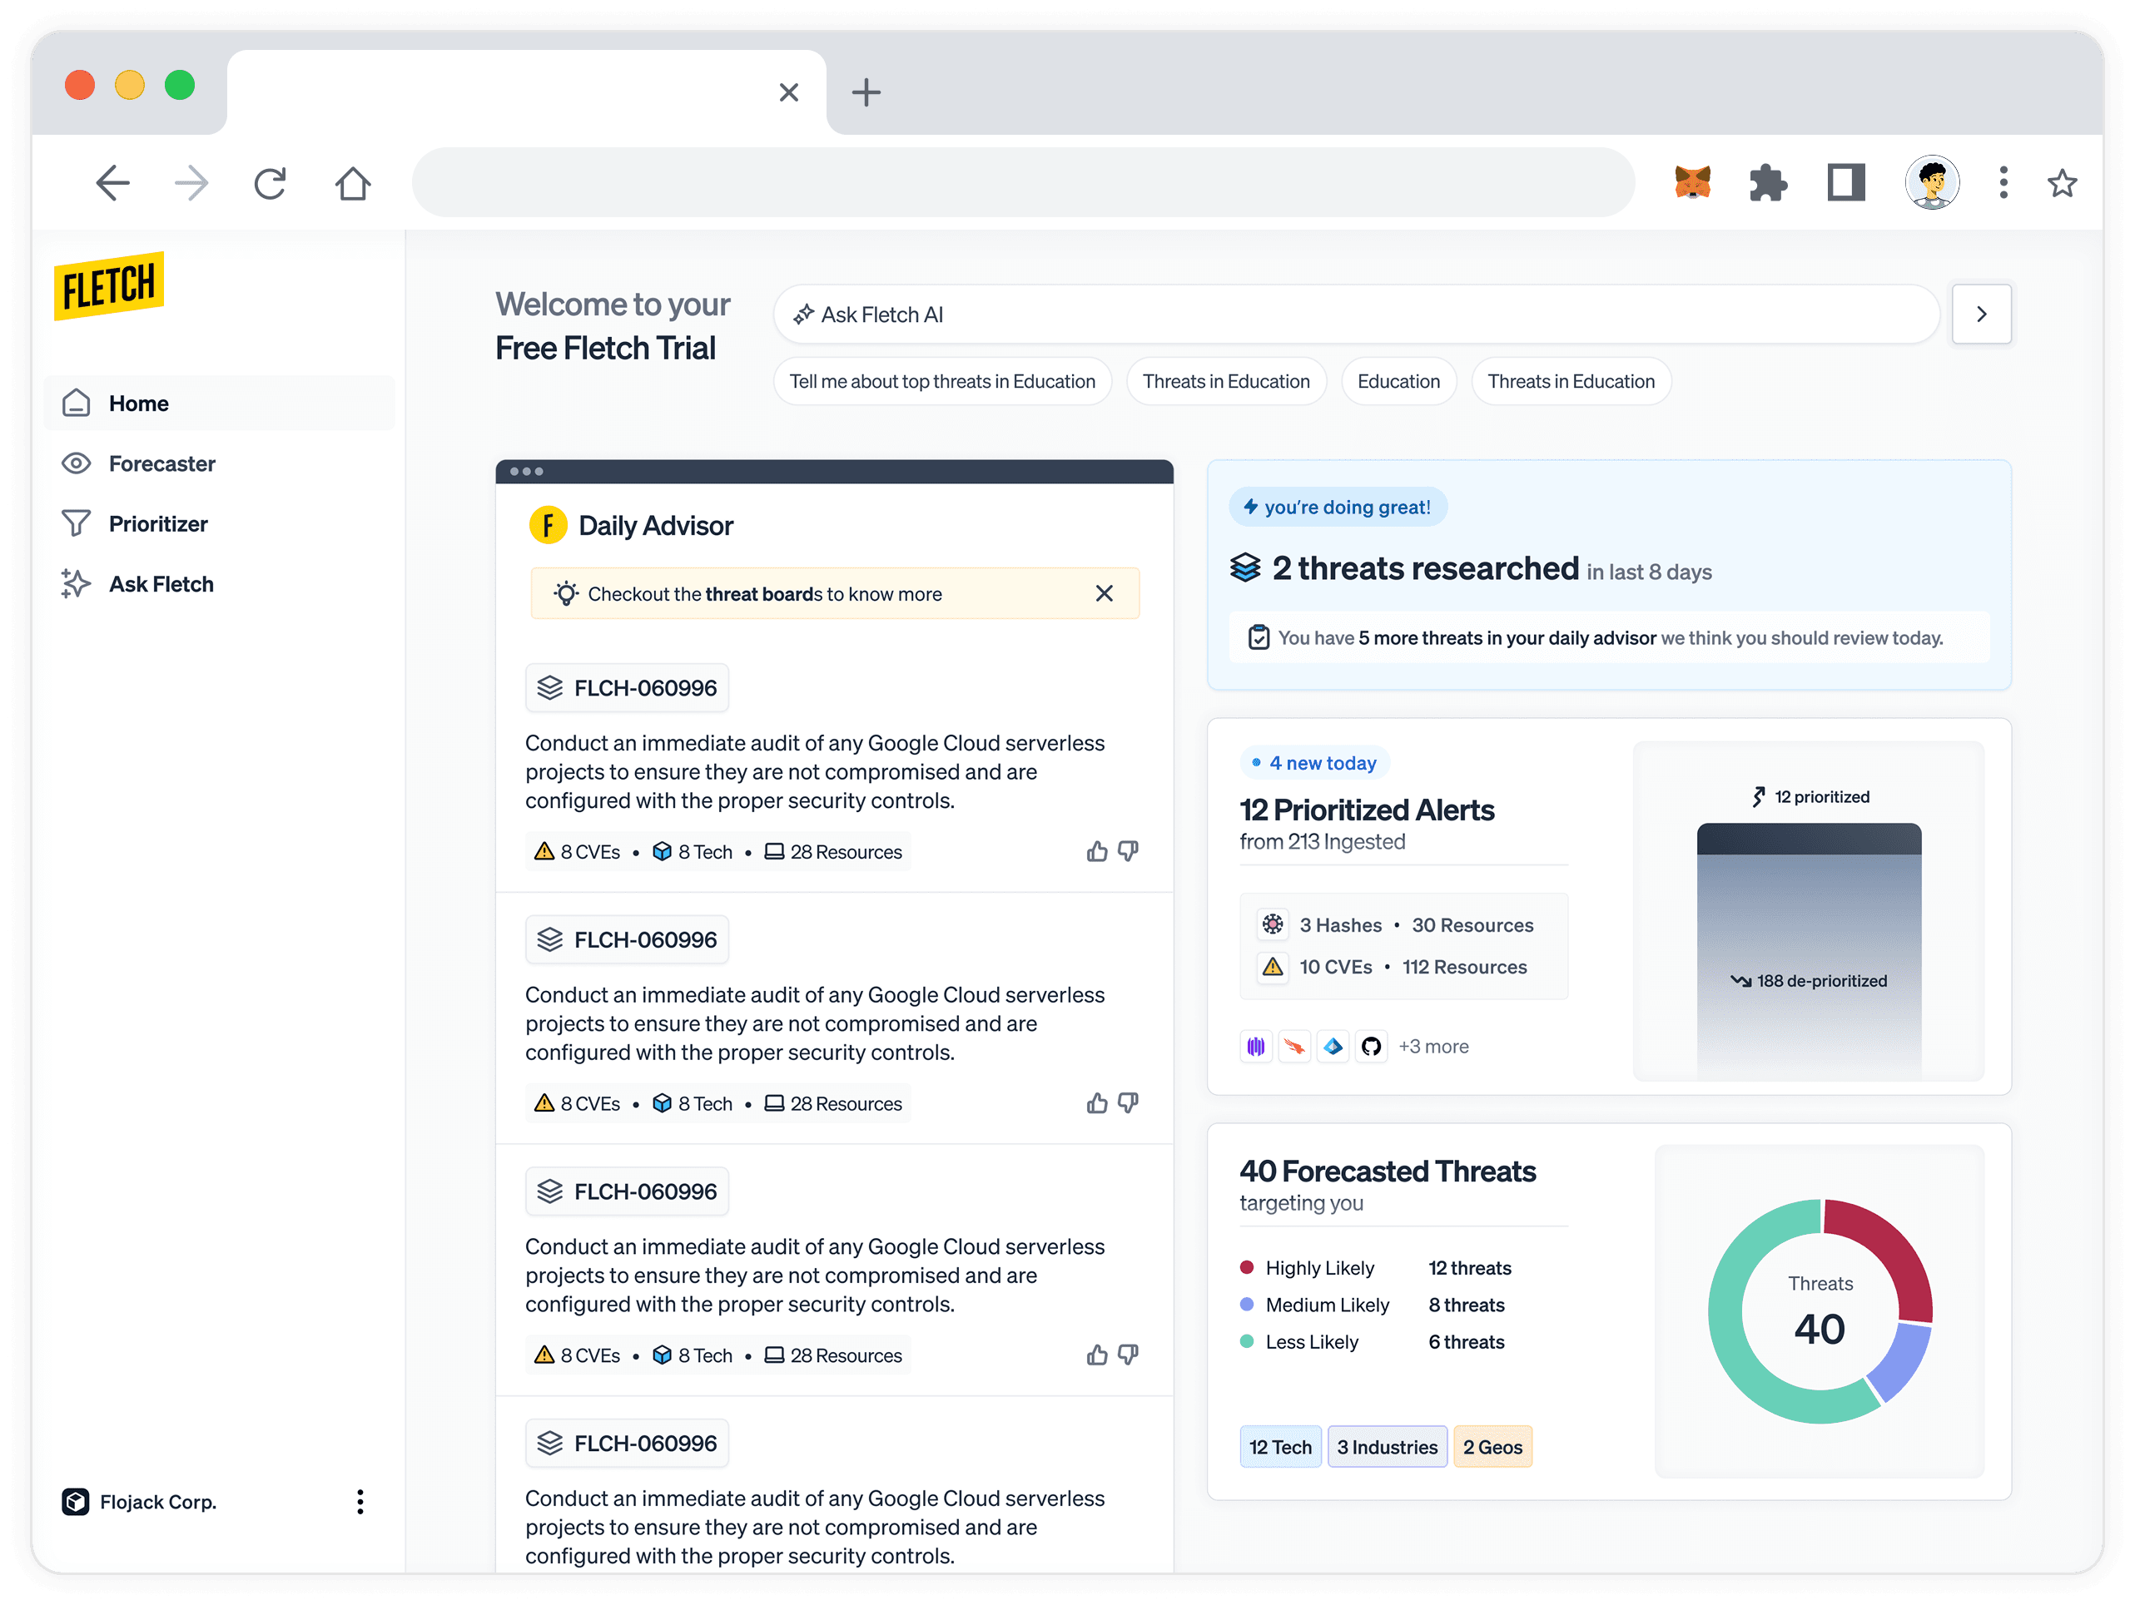Click the 40 Forecasted Threats heading

1387,1171
